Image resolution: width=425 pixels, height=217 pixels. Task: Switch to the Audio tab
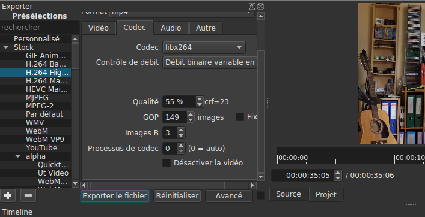171,28
